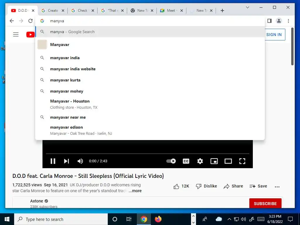Open Windows Start menu

[7, 219]
